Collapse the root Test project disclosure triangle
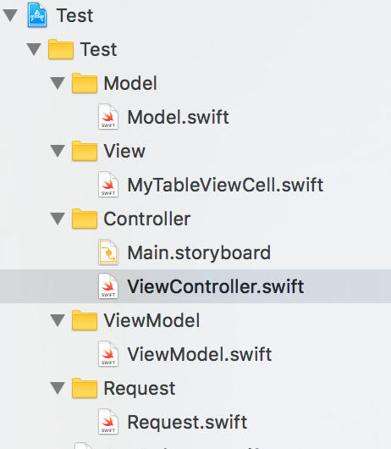391x449 pixels. pos(10,15)
